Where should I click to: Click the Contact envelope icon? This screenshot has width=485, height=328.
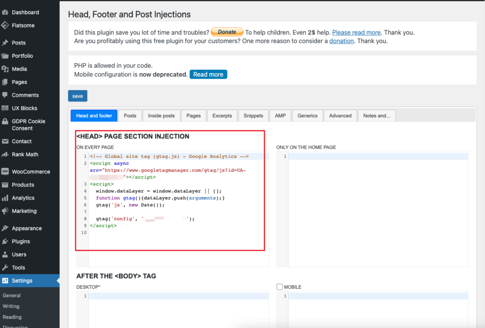point(5,141)
